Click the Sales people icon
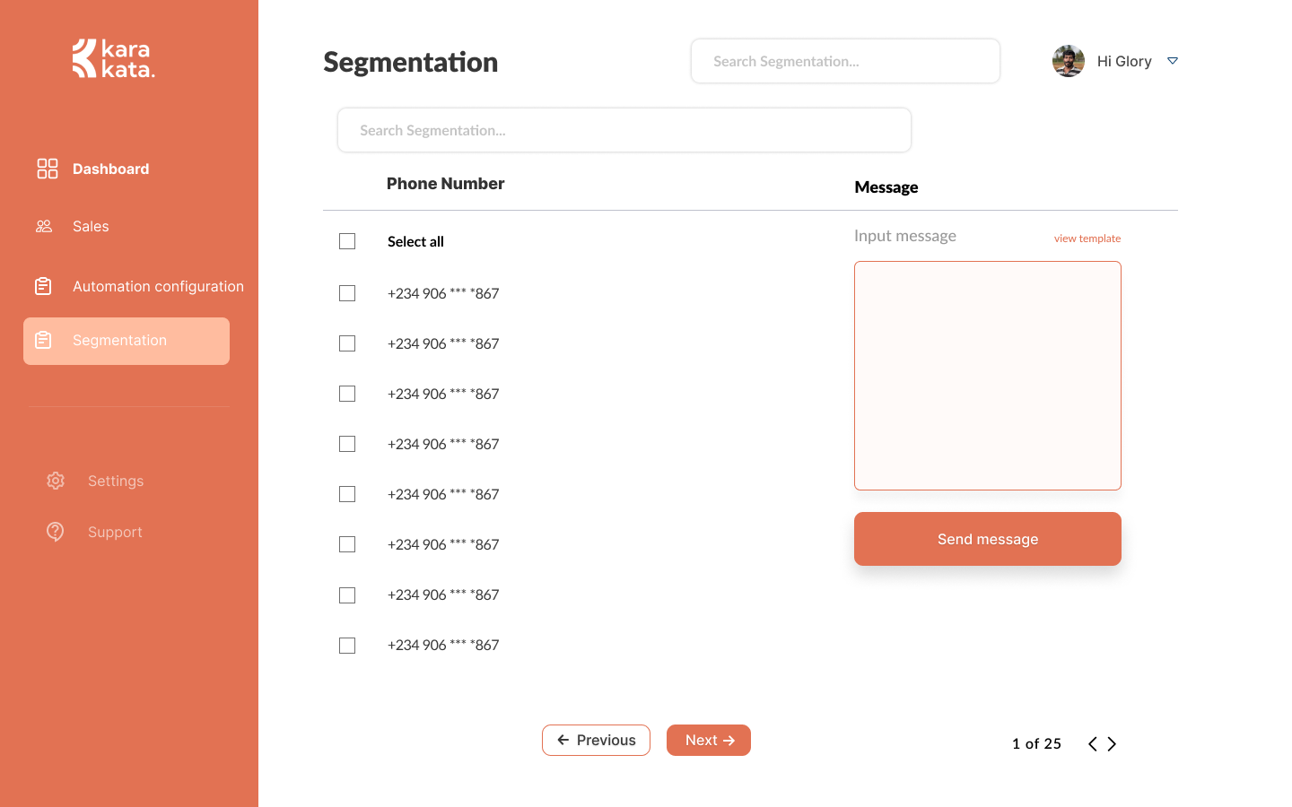The image size is (1292, 807). point(44,226)
